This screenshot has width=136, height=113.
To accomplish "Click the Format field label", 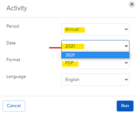I will (13, 60).
